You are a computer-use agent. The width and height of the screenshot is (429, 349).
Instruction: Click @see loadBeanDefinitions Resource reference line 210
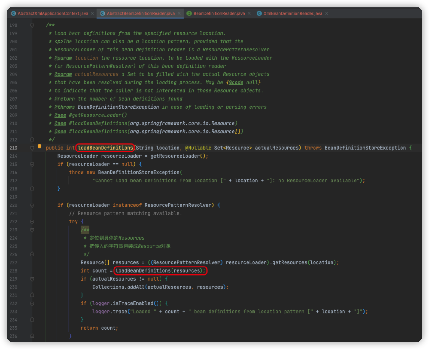coord(146,123)
